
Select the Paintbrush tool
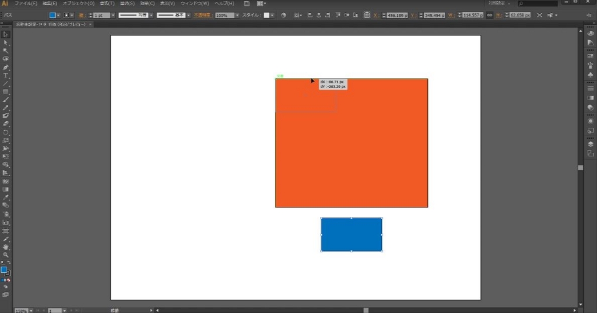coord(5,100)
